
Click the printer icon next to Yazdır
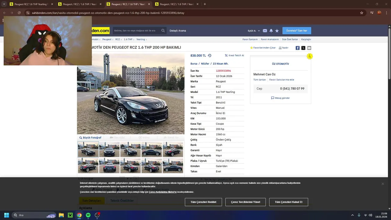pos(280,48)
